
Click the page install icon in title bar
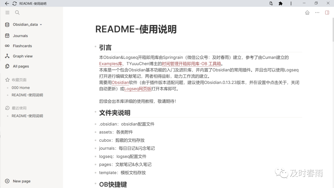point(271,3)
